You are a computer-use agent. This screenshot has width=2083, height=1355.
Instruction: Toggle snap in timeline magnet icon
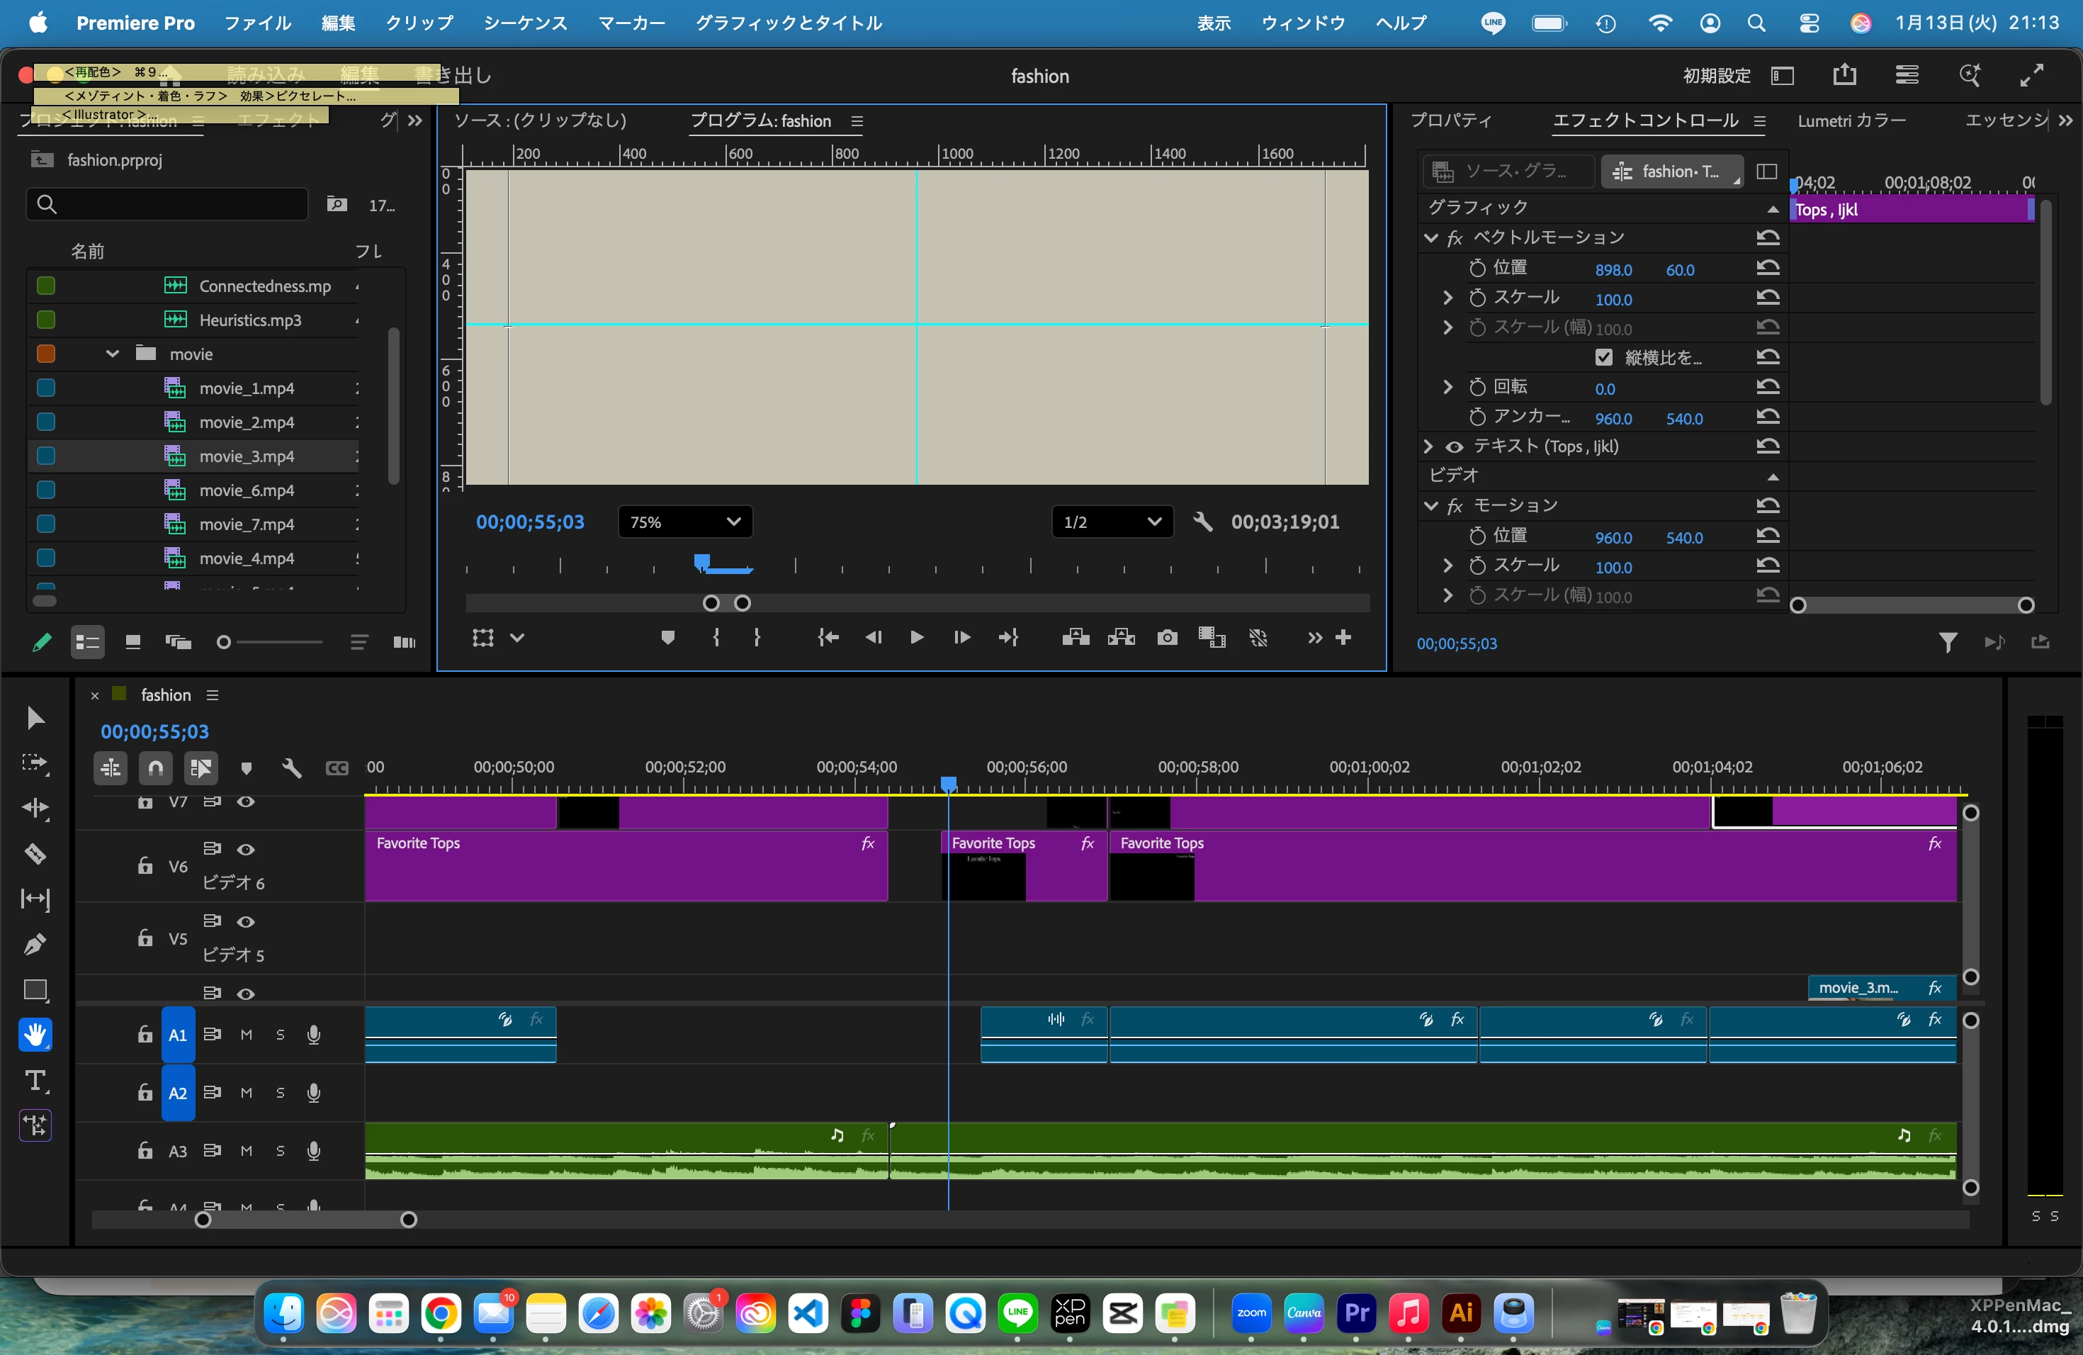point(156,768)
